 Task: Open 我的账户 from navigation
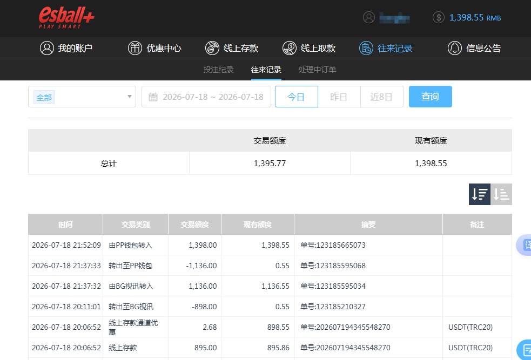[x=66, y=48]
